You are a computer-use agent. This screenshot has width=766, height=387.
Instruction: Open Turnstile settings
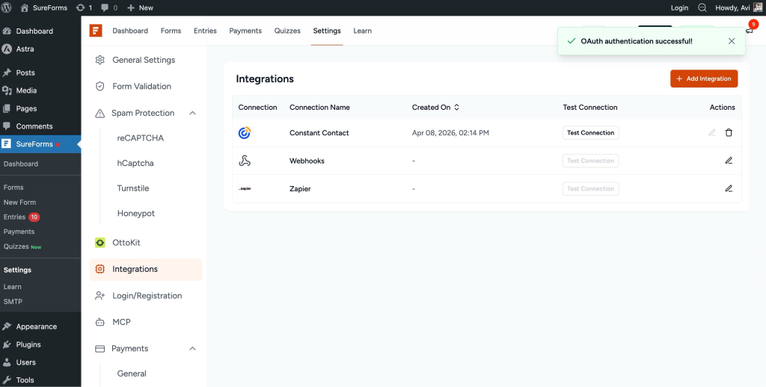[x=133, y=188]
